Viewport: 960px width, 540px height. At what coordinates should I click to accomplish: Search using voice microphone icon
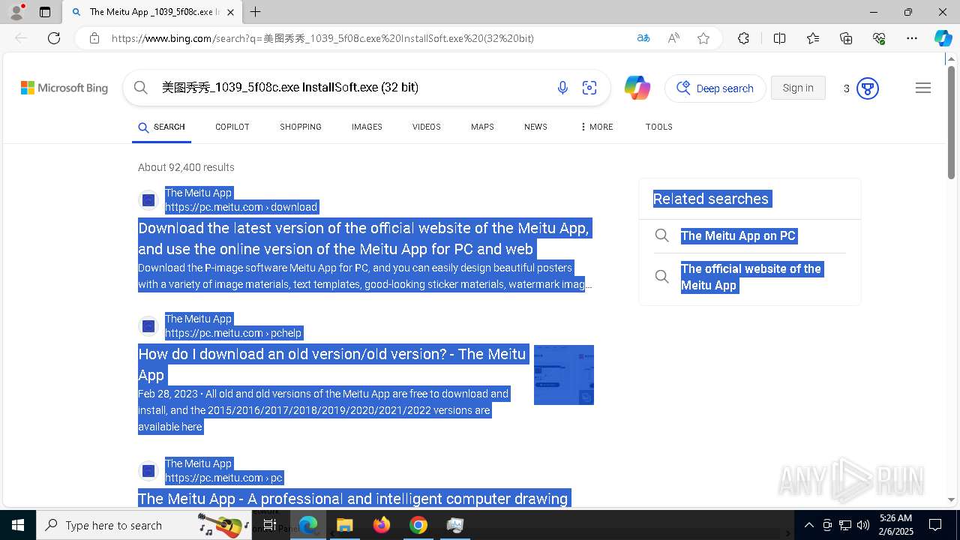click(562, 88)
